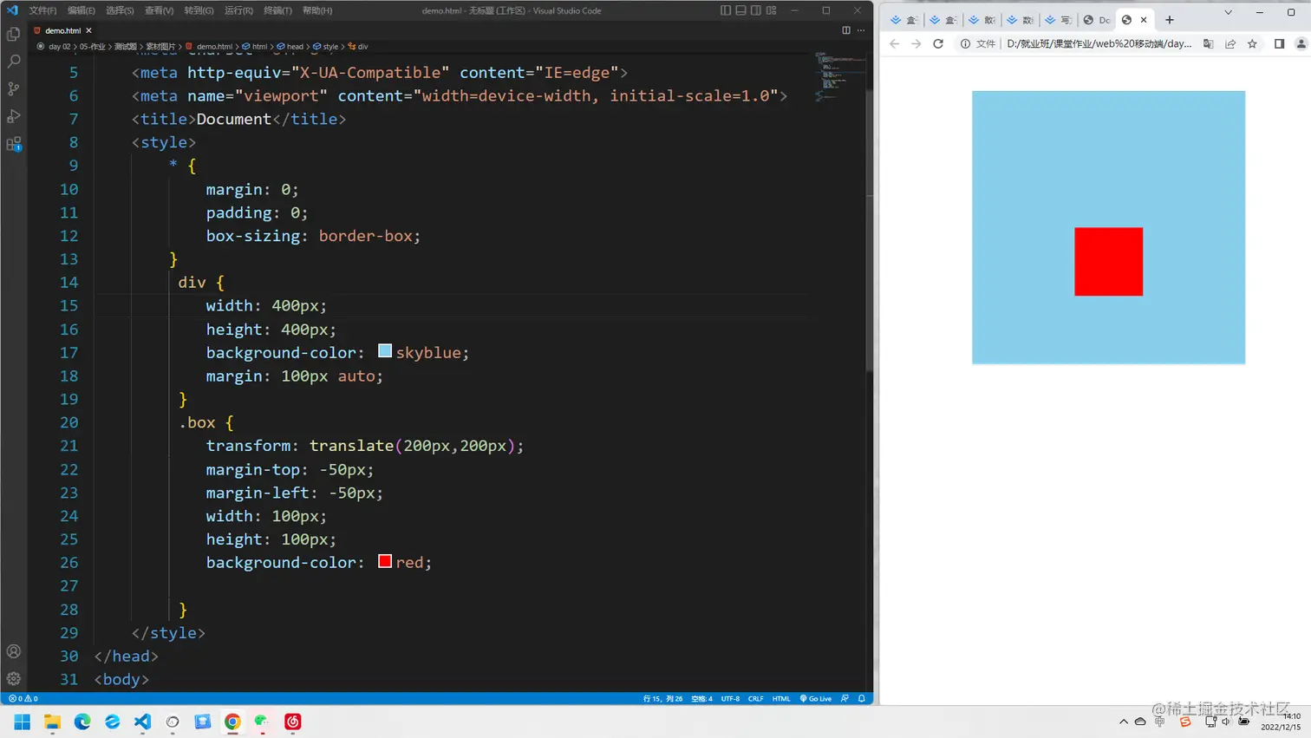Toggle the primary side bar layout icon
This screenshot has height=738, width=1311.
pos(726,10)
